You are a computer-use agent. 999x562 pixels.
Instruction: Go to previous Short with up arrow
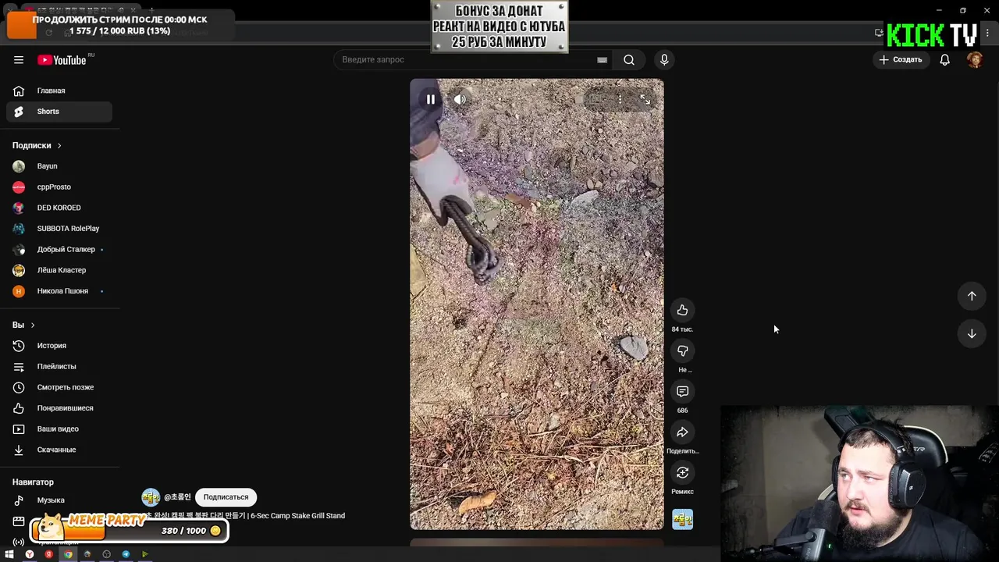[972, 296]
